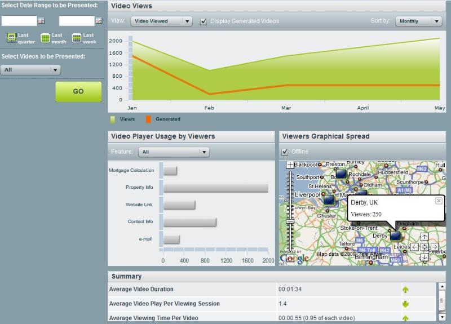Click the 'Property Info' chart label
451x324 pixels.
(139, 187)
